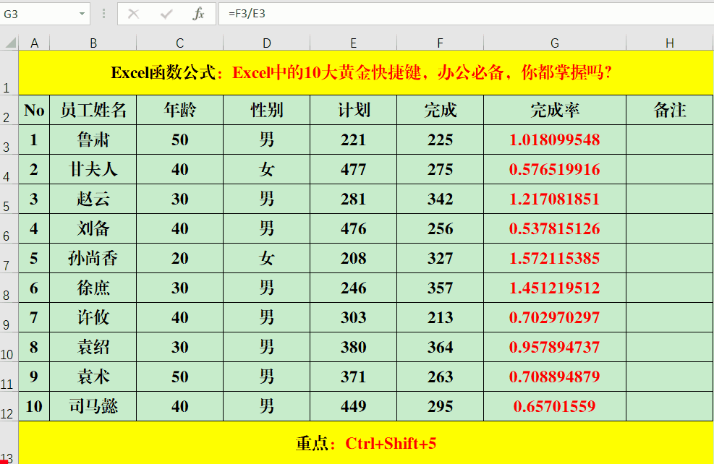Image resolution: width=714 pixels, height=464 pixels.
Task: Confirm entry with the checkmark icon
Action: [x=166, y=14]
